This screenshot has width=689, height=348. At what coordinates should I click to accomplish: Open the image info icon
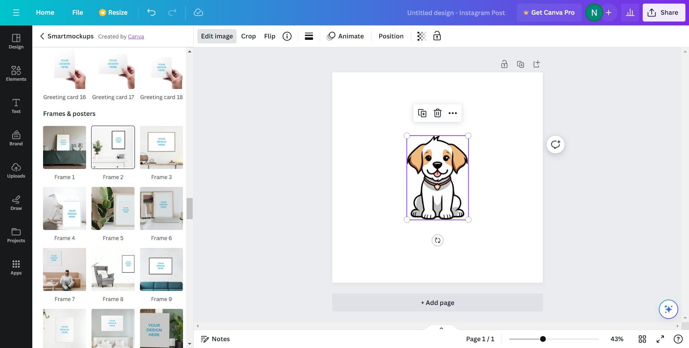(287, 36)
